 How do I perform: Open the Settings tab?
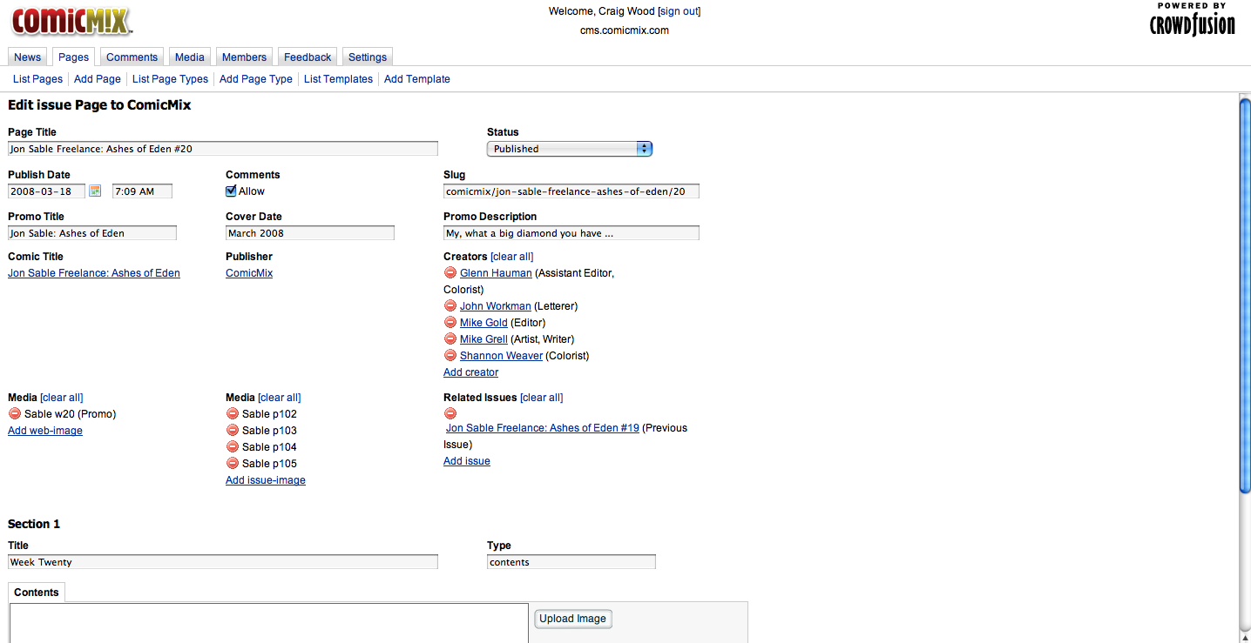[x=368, y=57]
